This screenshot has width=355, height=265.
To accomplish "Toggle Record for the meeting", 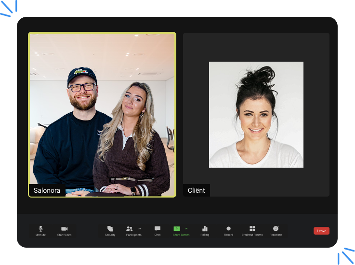I will pos(228,229).
